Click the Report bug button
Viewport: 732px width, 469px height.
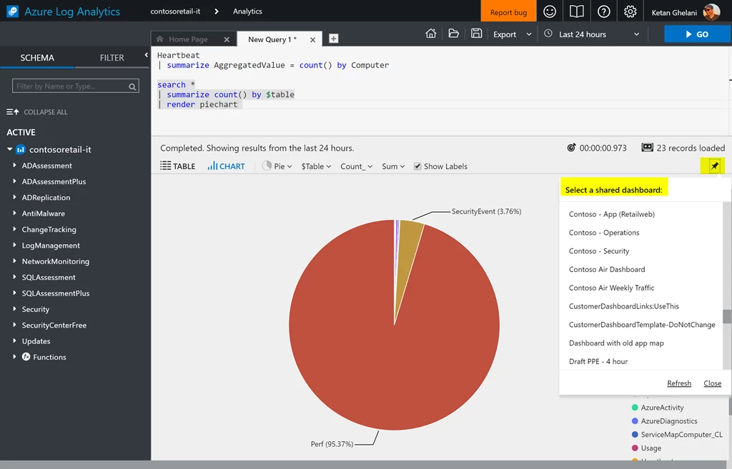click(x=508, y=12)
